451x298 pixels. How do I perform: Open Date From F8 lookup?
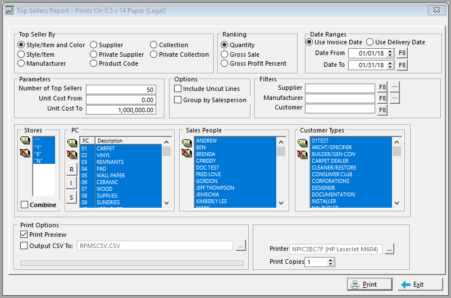click(x=402, y=53)
